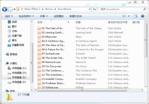Viewport: 149px width, 104px height.
Task: Open the 组织 organize dropdown menu
Action: tap(9, 16)
